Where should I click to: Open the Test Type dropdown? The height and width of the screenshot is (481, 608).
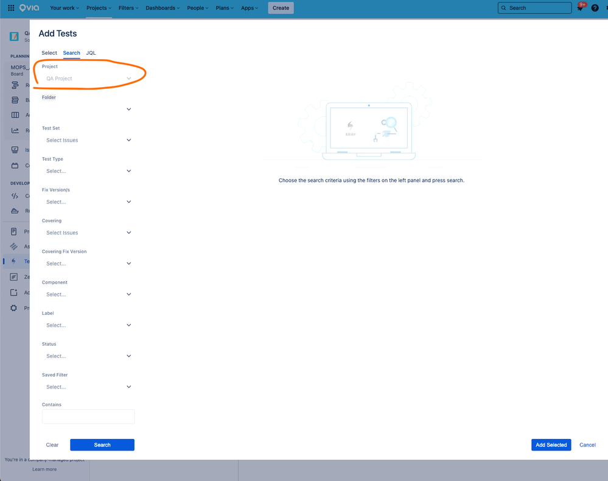[88, 171]
